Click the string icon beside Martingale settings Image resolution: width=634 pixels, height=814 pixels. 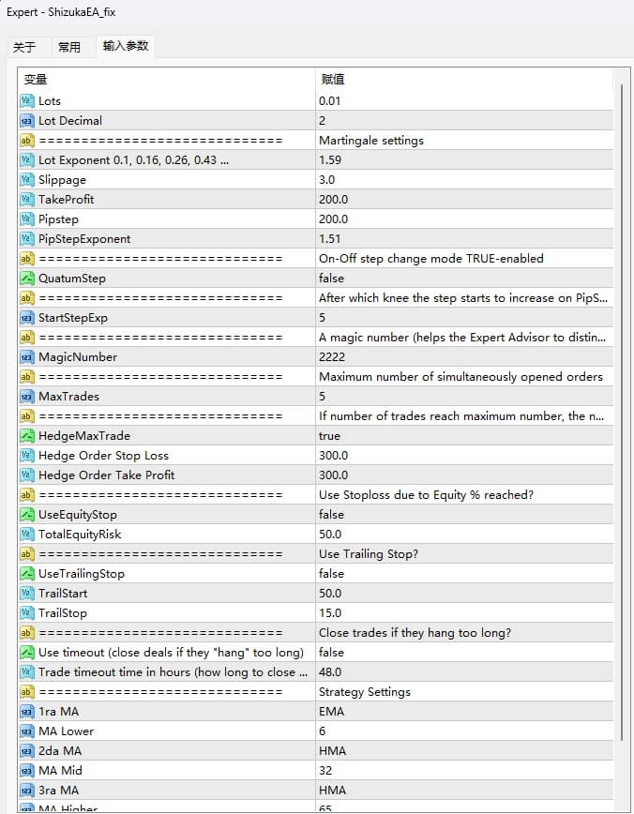pos(27,140)
